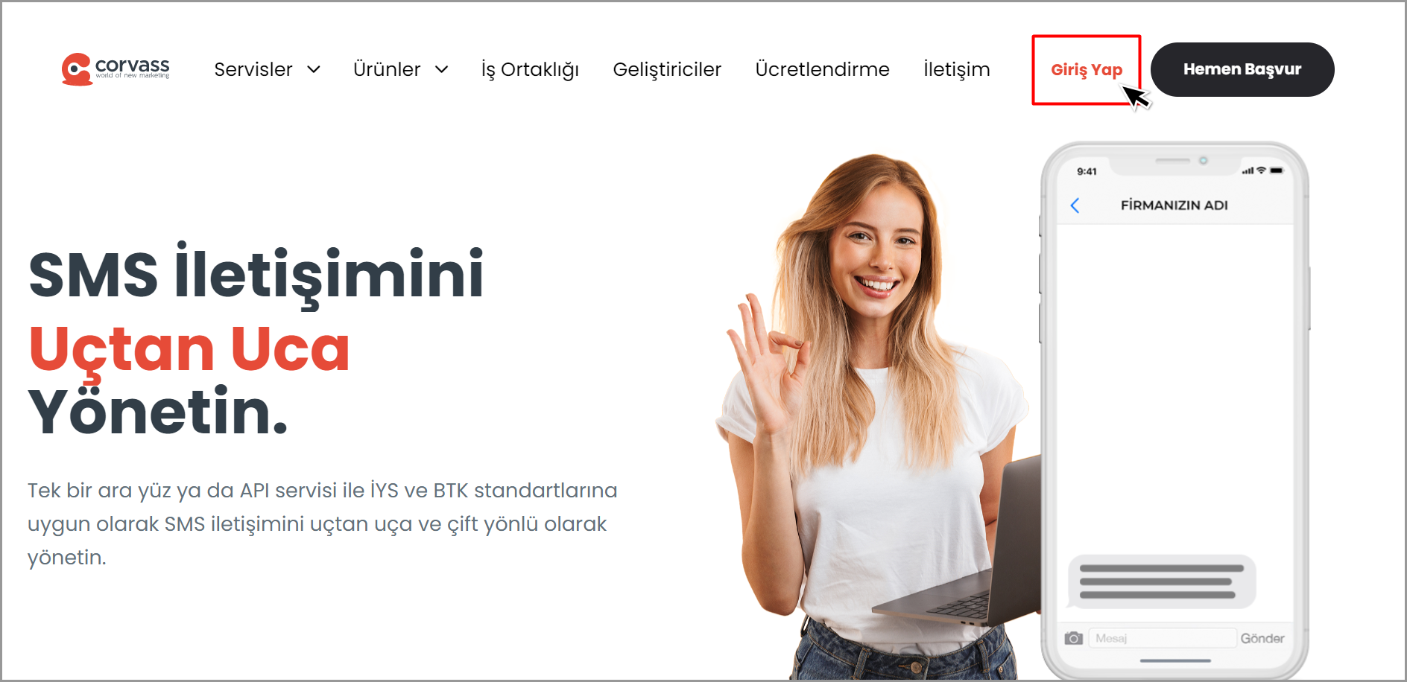Expand the Servisler dropdown chevron
1407x682 pixels.
pyautogui.click(x=314, y=69)
